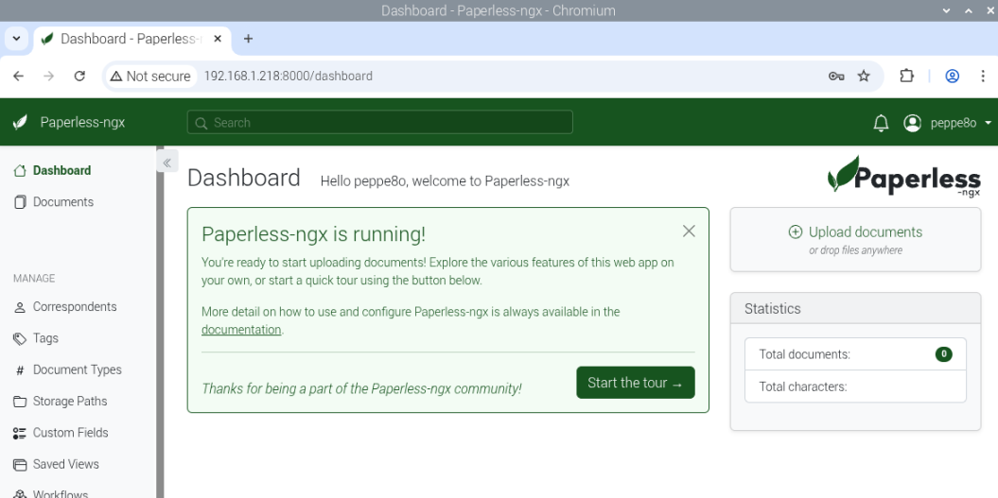Focus the Search input field

point(380,122)
